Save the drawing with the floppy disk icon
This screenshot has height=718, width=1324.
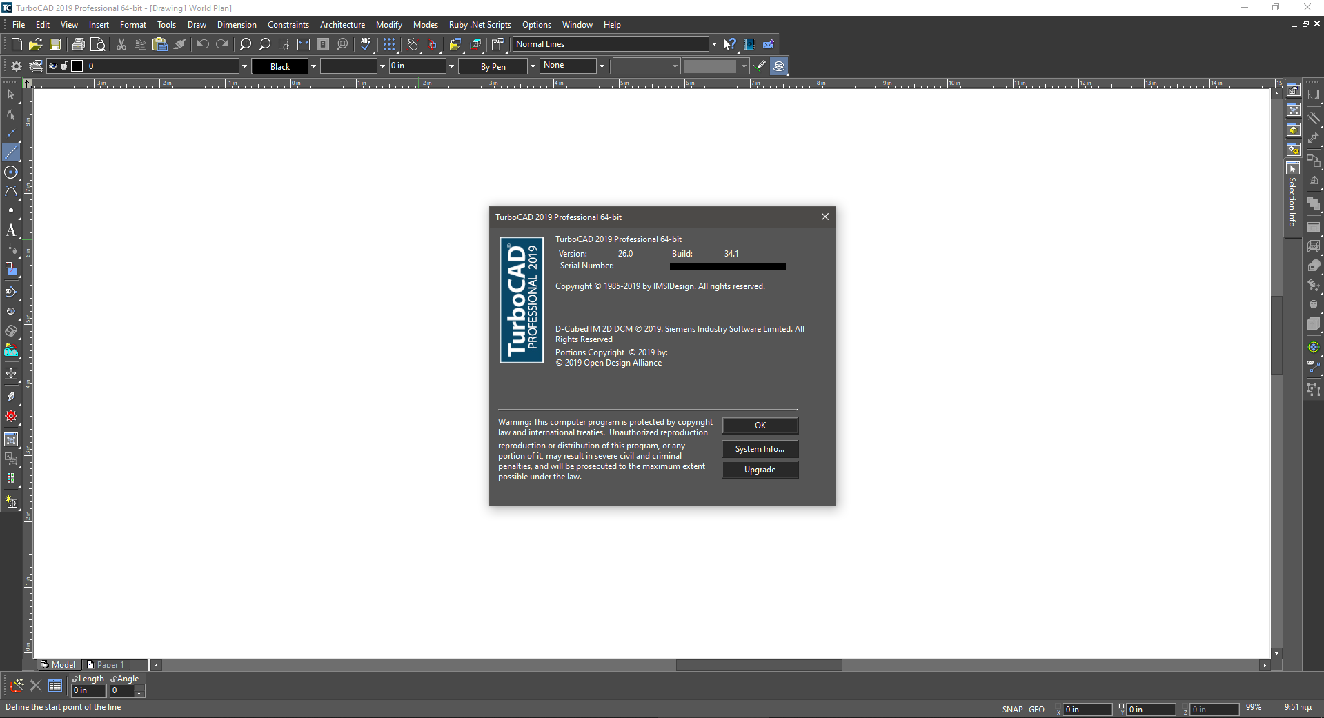coord(55,44)
